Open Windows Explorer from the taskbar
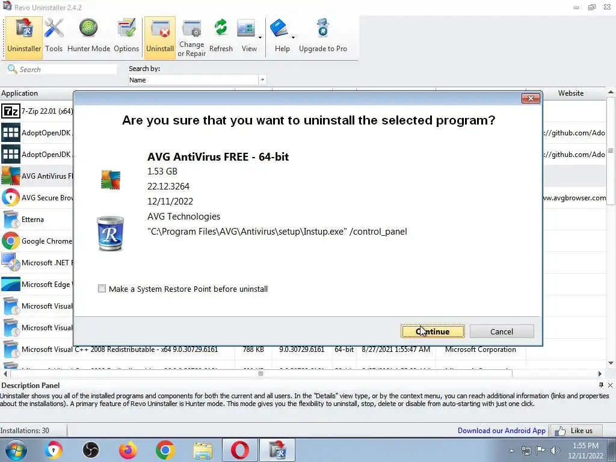The width and height of the screenshot is (616, 462). [203, 450]
